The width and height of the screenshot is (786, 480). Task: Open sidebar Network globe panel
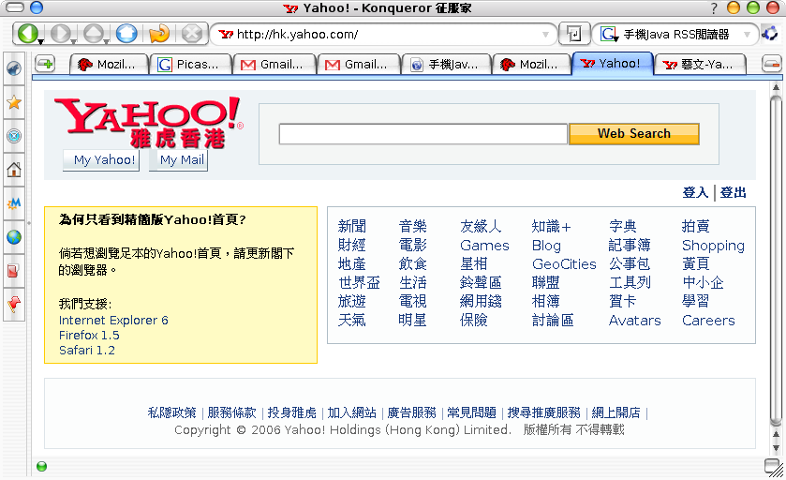[14, 237]
